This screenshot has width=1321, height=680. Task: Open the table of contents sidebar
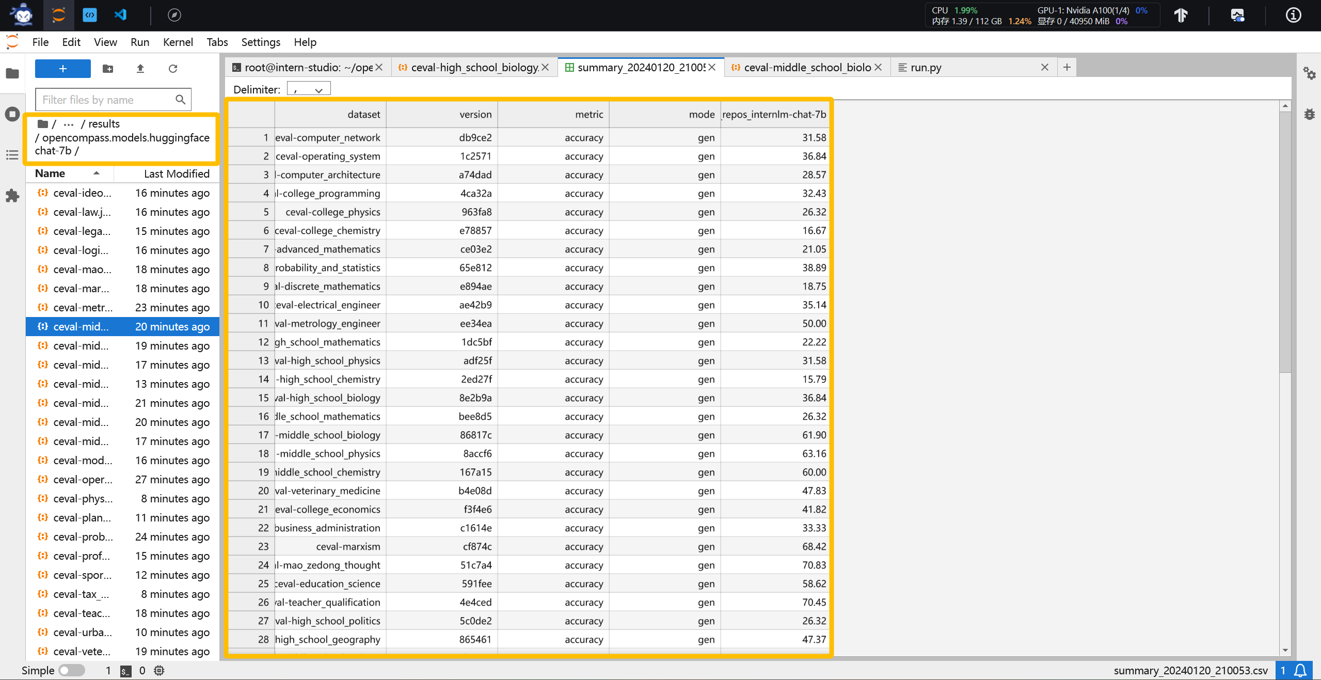[12, 155]
